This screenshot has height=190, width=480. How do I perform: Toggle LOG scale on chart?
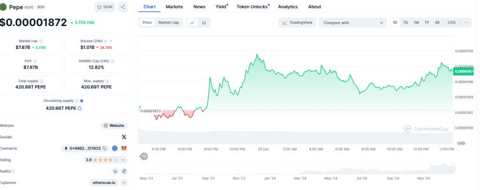[x=451, y=23]
